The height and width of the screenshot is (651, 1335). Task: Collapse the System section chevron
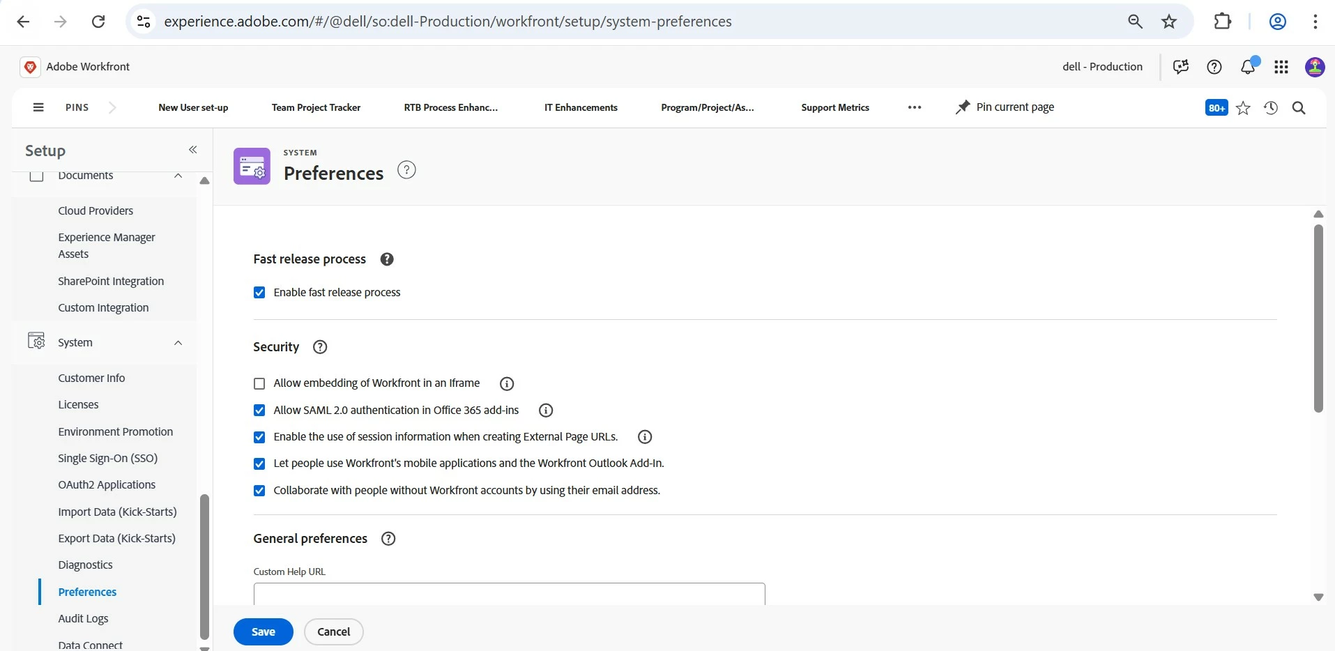click(178, 343)
